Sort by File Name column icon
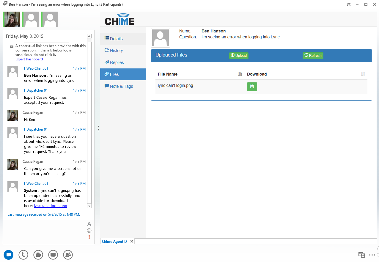 coord(240,74)
